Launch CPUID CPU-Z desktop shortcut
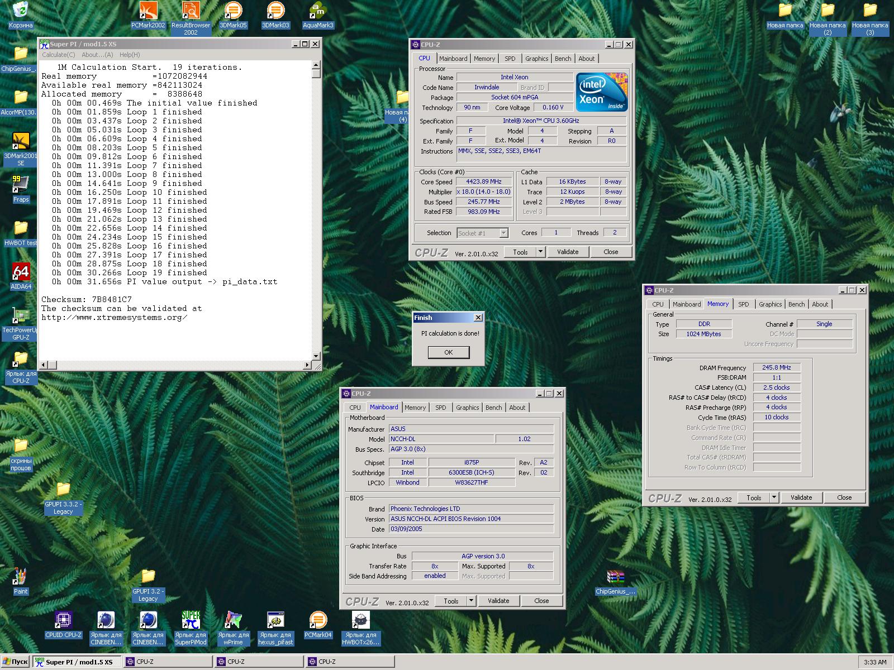 point(63,625)
